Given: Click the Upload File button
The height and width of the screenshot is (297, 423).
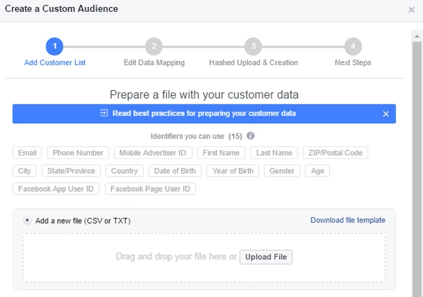Looking at the screenshot, I should (266, 257).
